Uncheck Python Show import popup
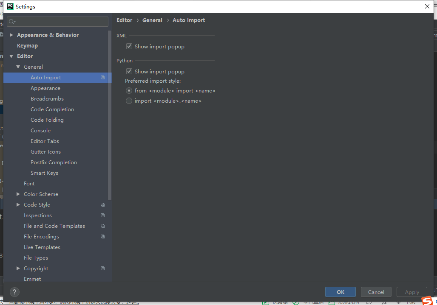 pyautogui.click(x=129, y=71)
